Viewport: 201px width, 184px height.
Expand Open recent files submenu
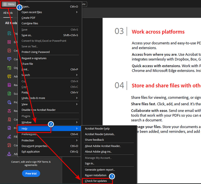point(50,12)
